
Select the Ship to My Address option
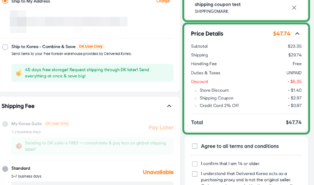[x=5, y=1]
